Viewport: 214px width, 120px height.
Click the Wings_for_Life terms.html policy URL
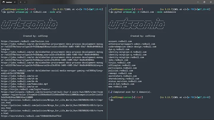point(52,112)
